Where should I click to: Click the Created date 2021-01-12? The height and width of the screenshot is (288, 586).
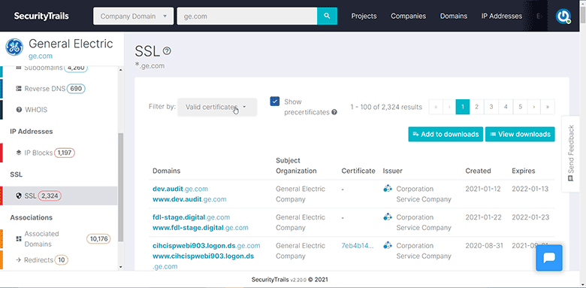(x=483, y=189)
